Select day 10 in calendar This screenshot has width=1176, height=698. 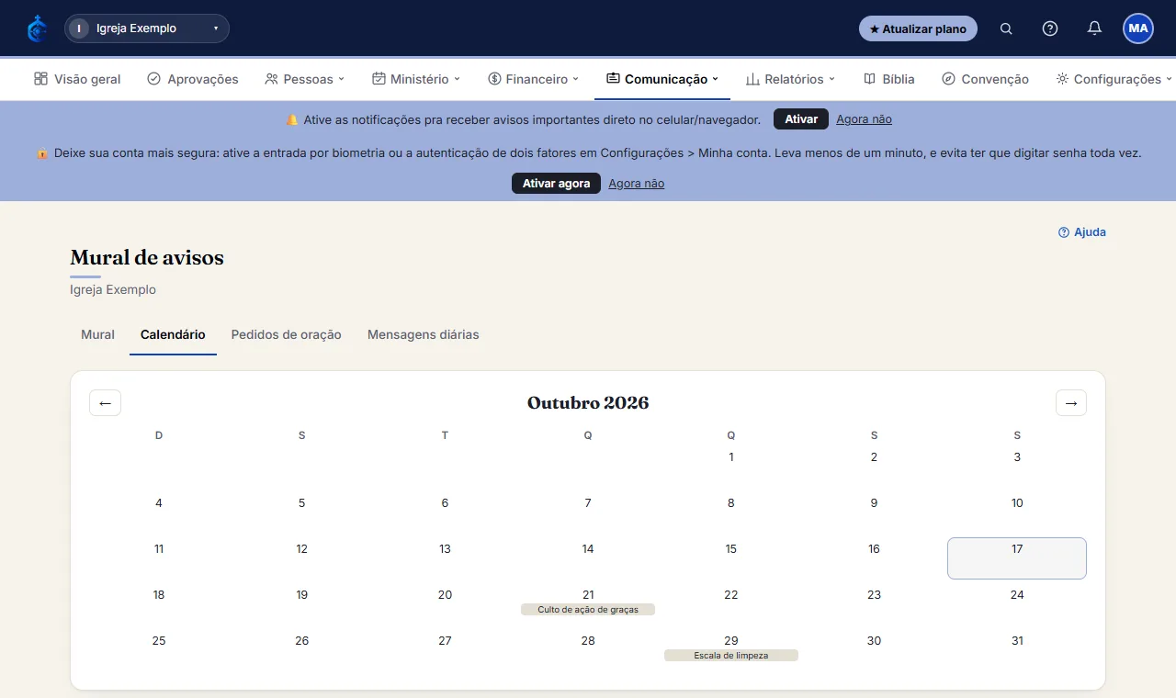1017,503
